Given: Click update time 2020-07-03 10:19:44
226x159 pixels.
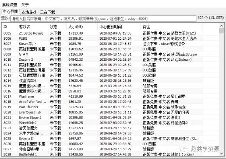Looking at the screenshot, I should (115, 107).
